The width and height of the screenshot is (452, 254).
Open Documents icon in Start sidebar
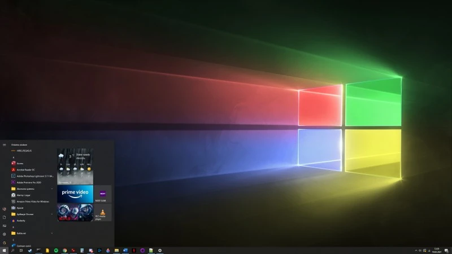(5, 217)
